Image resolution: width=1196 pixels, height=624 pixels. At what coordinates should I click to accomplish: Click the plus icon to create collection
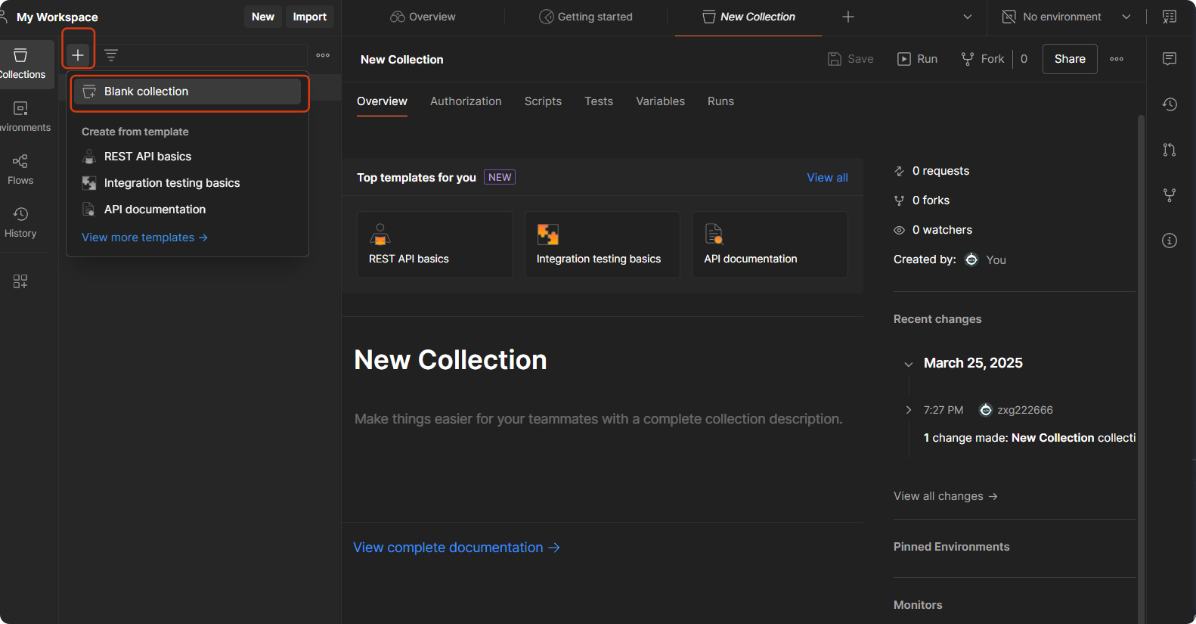[x=78, y=54]
